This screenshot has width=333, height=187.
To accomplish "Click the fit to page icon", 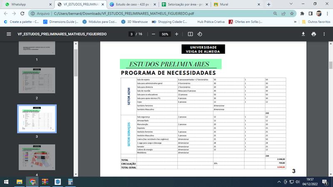I will click(190, 34).
